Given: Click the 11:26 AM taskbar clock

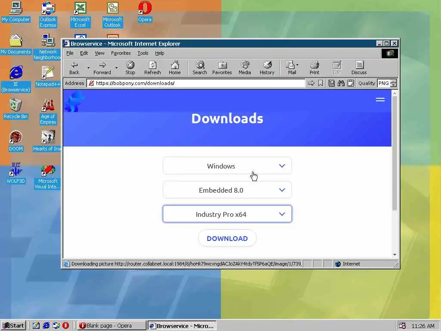Looking at the screenshot, I should coord(423,326).
